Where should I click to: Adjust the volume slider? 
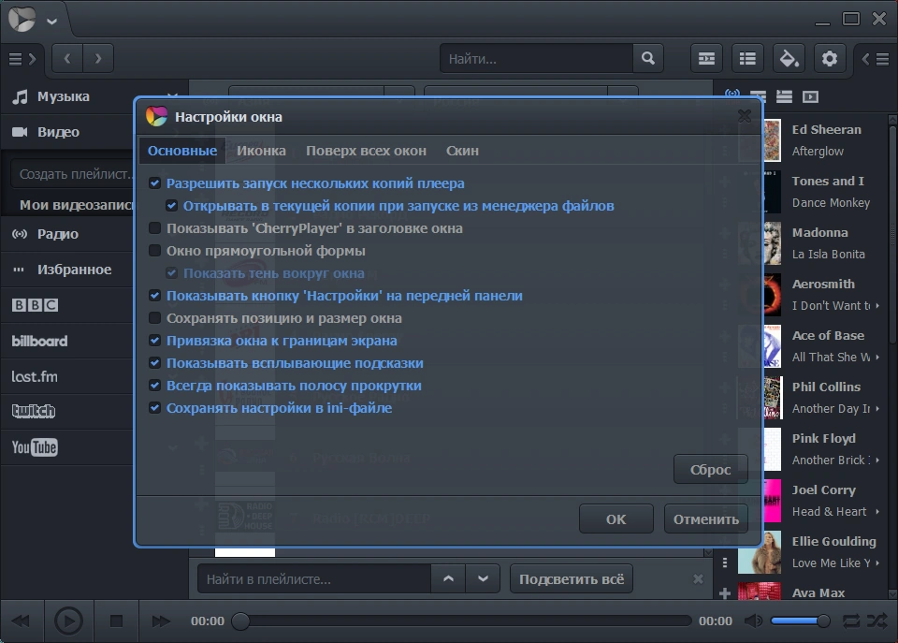pos(801,621)
